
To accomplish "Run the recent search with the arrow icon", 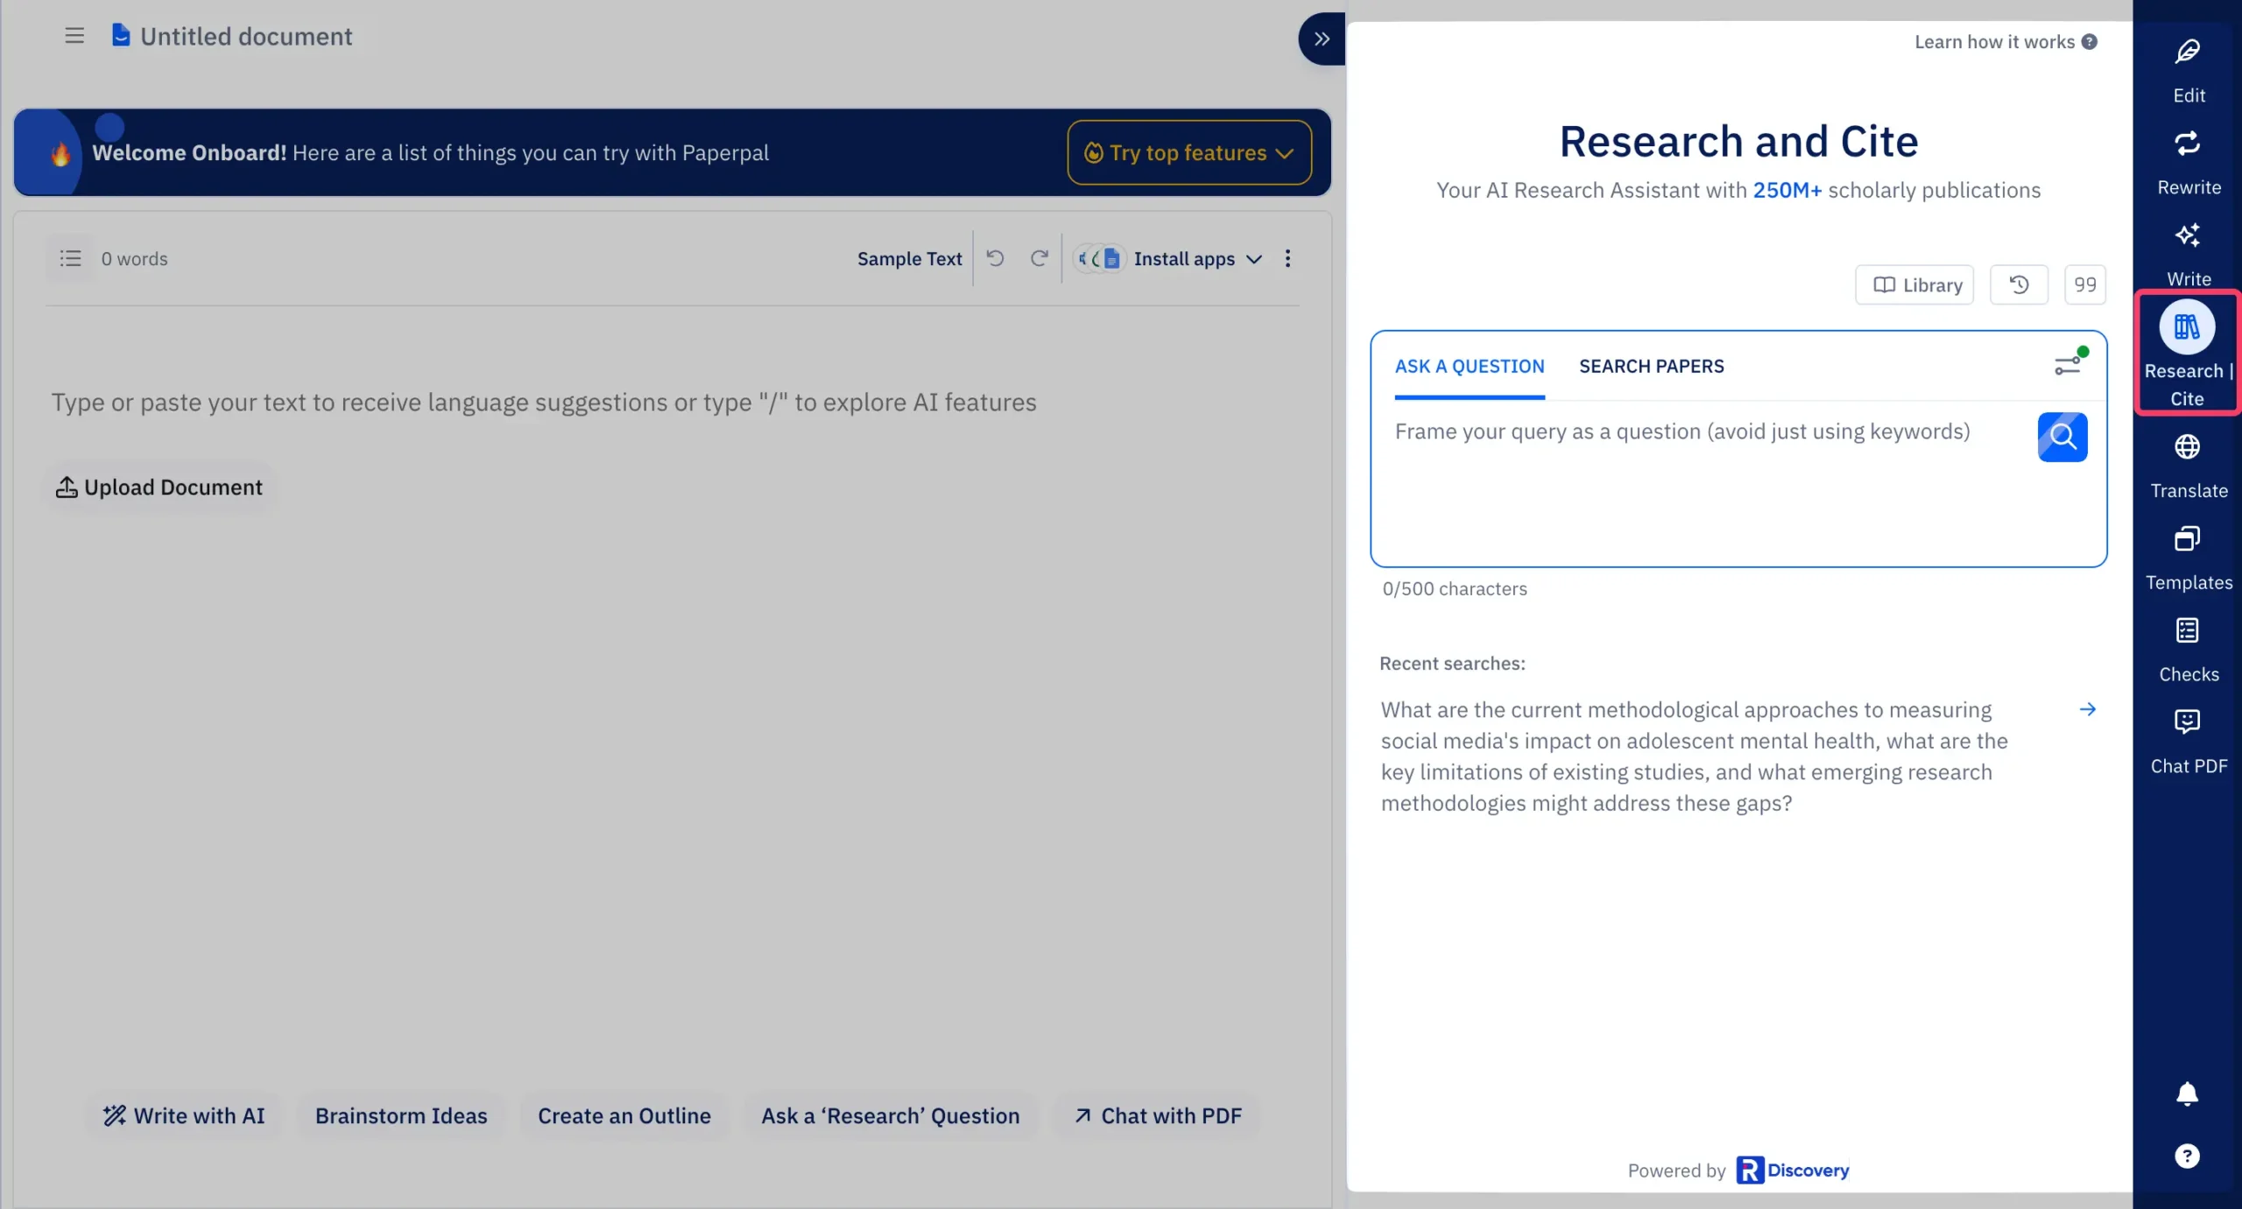I will click(x=2088, y=709).
